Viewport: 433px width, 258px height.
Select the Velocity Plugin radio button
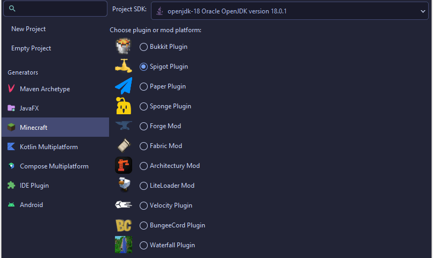(x=143, y=205)
